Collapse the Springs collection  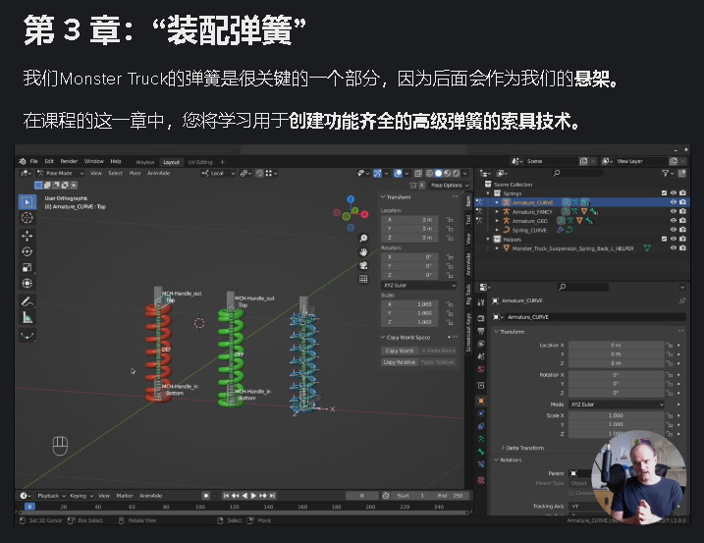click(x=488, y=193)
